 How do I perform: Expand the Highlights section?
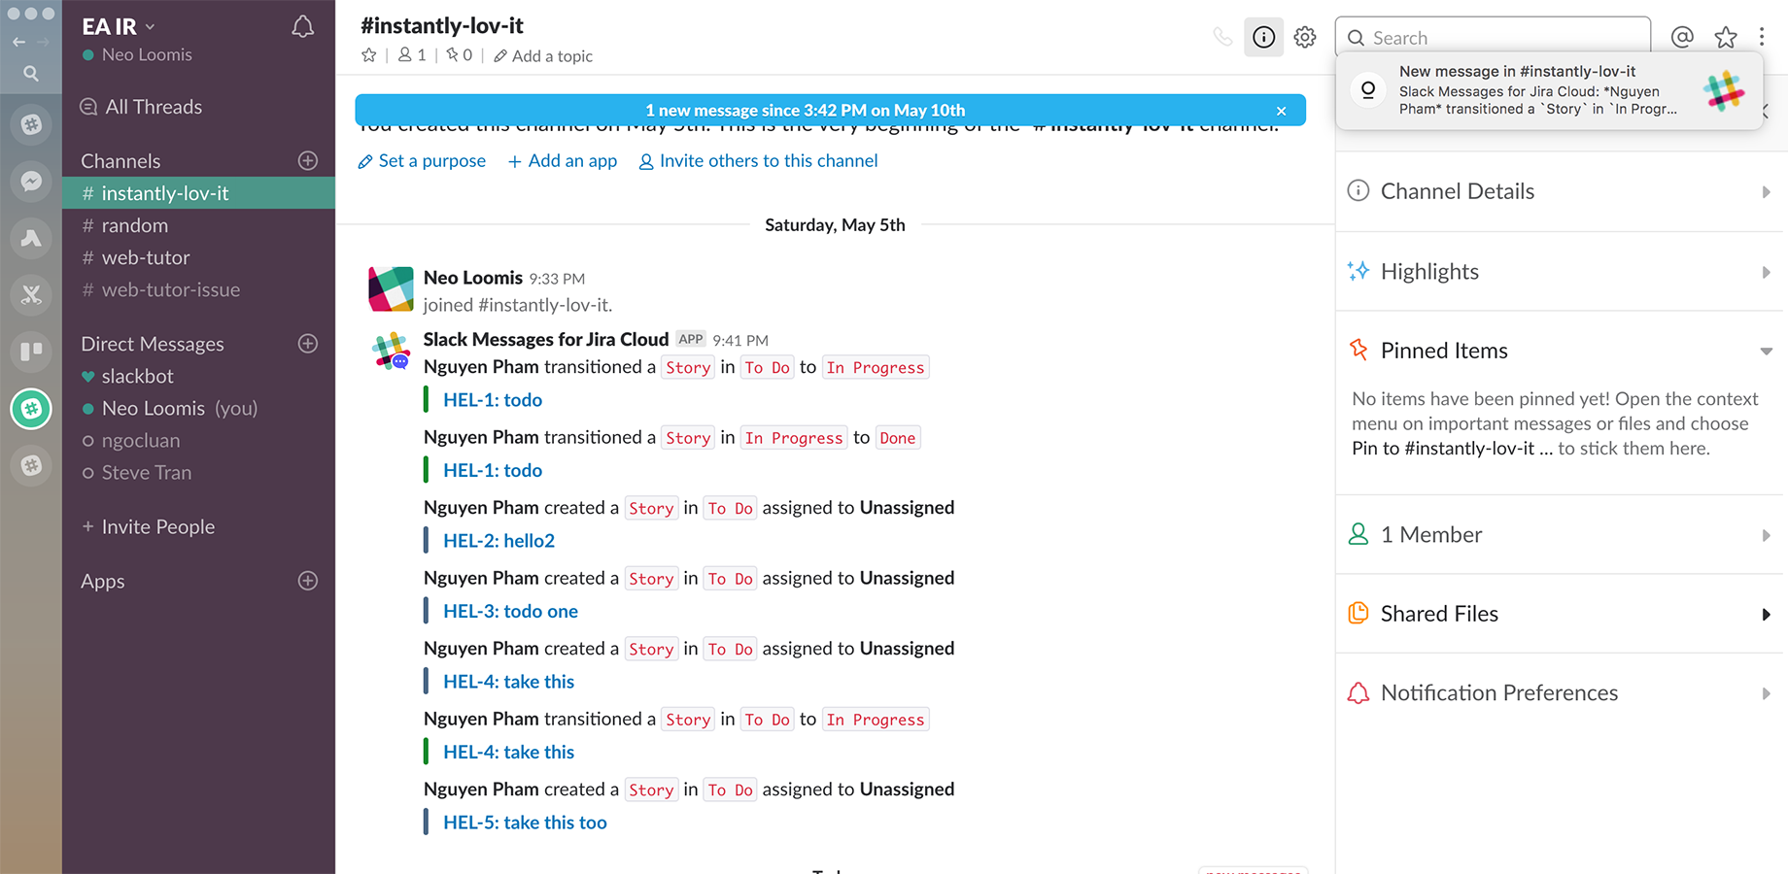pos(1560,271)
